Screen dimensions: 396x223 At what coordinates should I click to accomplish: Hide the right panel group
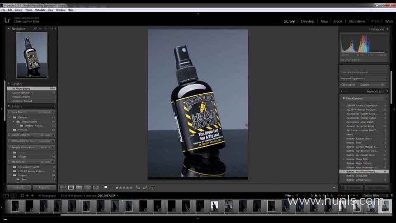394,109
